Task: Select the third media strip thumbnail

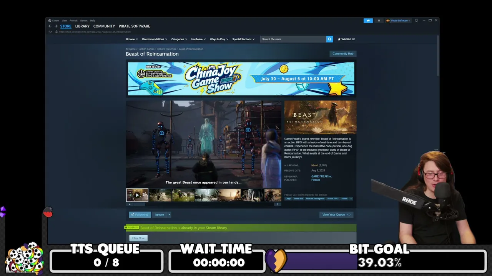Action: pyautogui.click(x=183, y=195)
